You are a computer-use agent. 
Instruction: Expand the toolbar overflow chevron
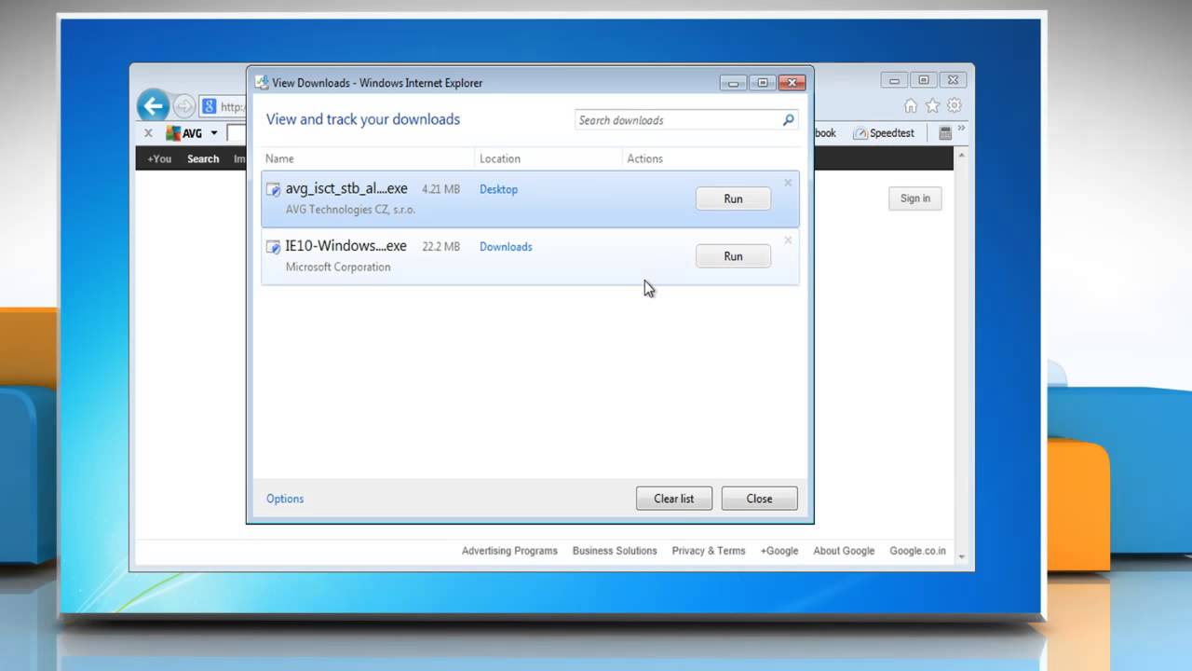[x=961, y=130]
